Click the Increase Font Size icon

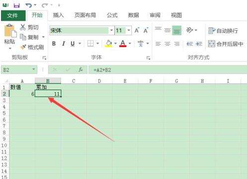click(x=137, y=30)
